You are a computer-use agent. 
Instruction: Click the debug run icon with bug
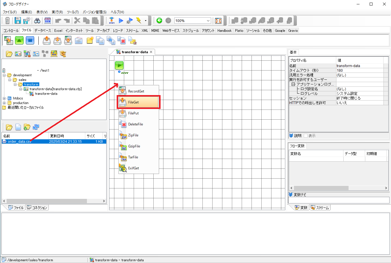click(130, 21)
